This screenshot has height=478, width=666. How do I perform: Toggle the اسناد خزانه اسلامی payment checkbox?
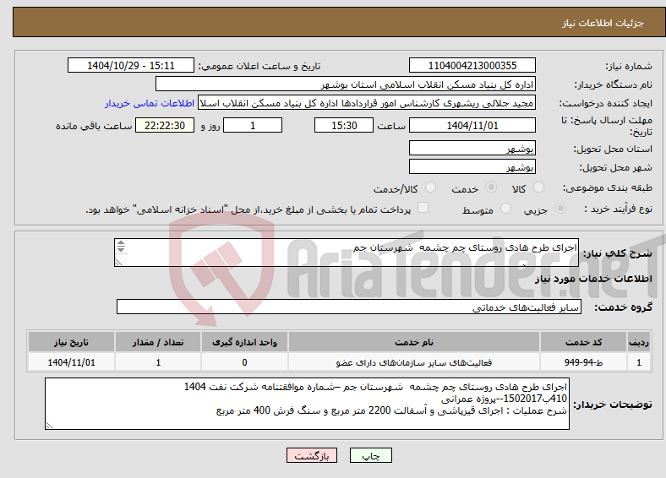click(423, 208)
